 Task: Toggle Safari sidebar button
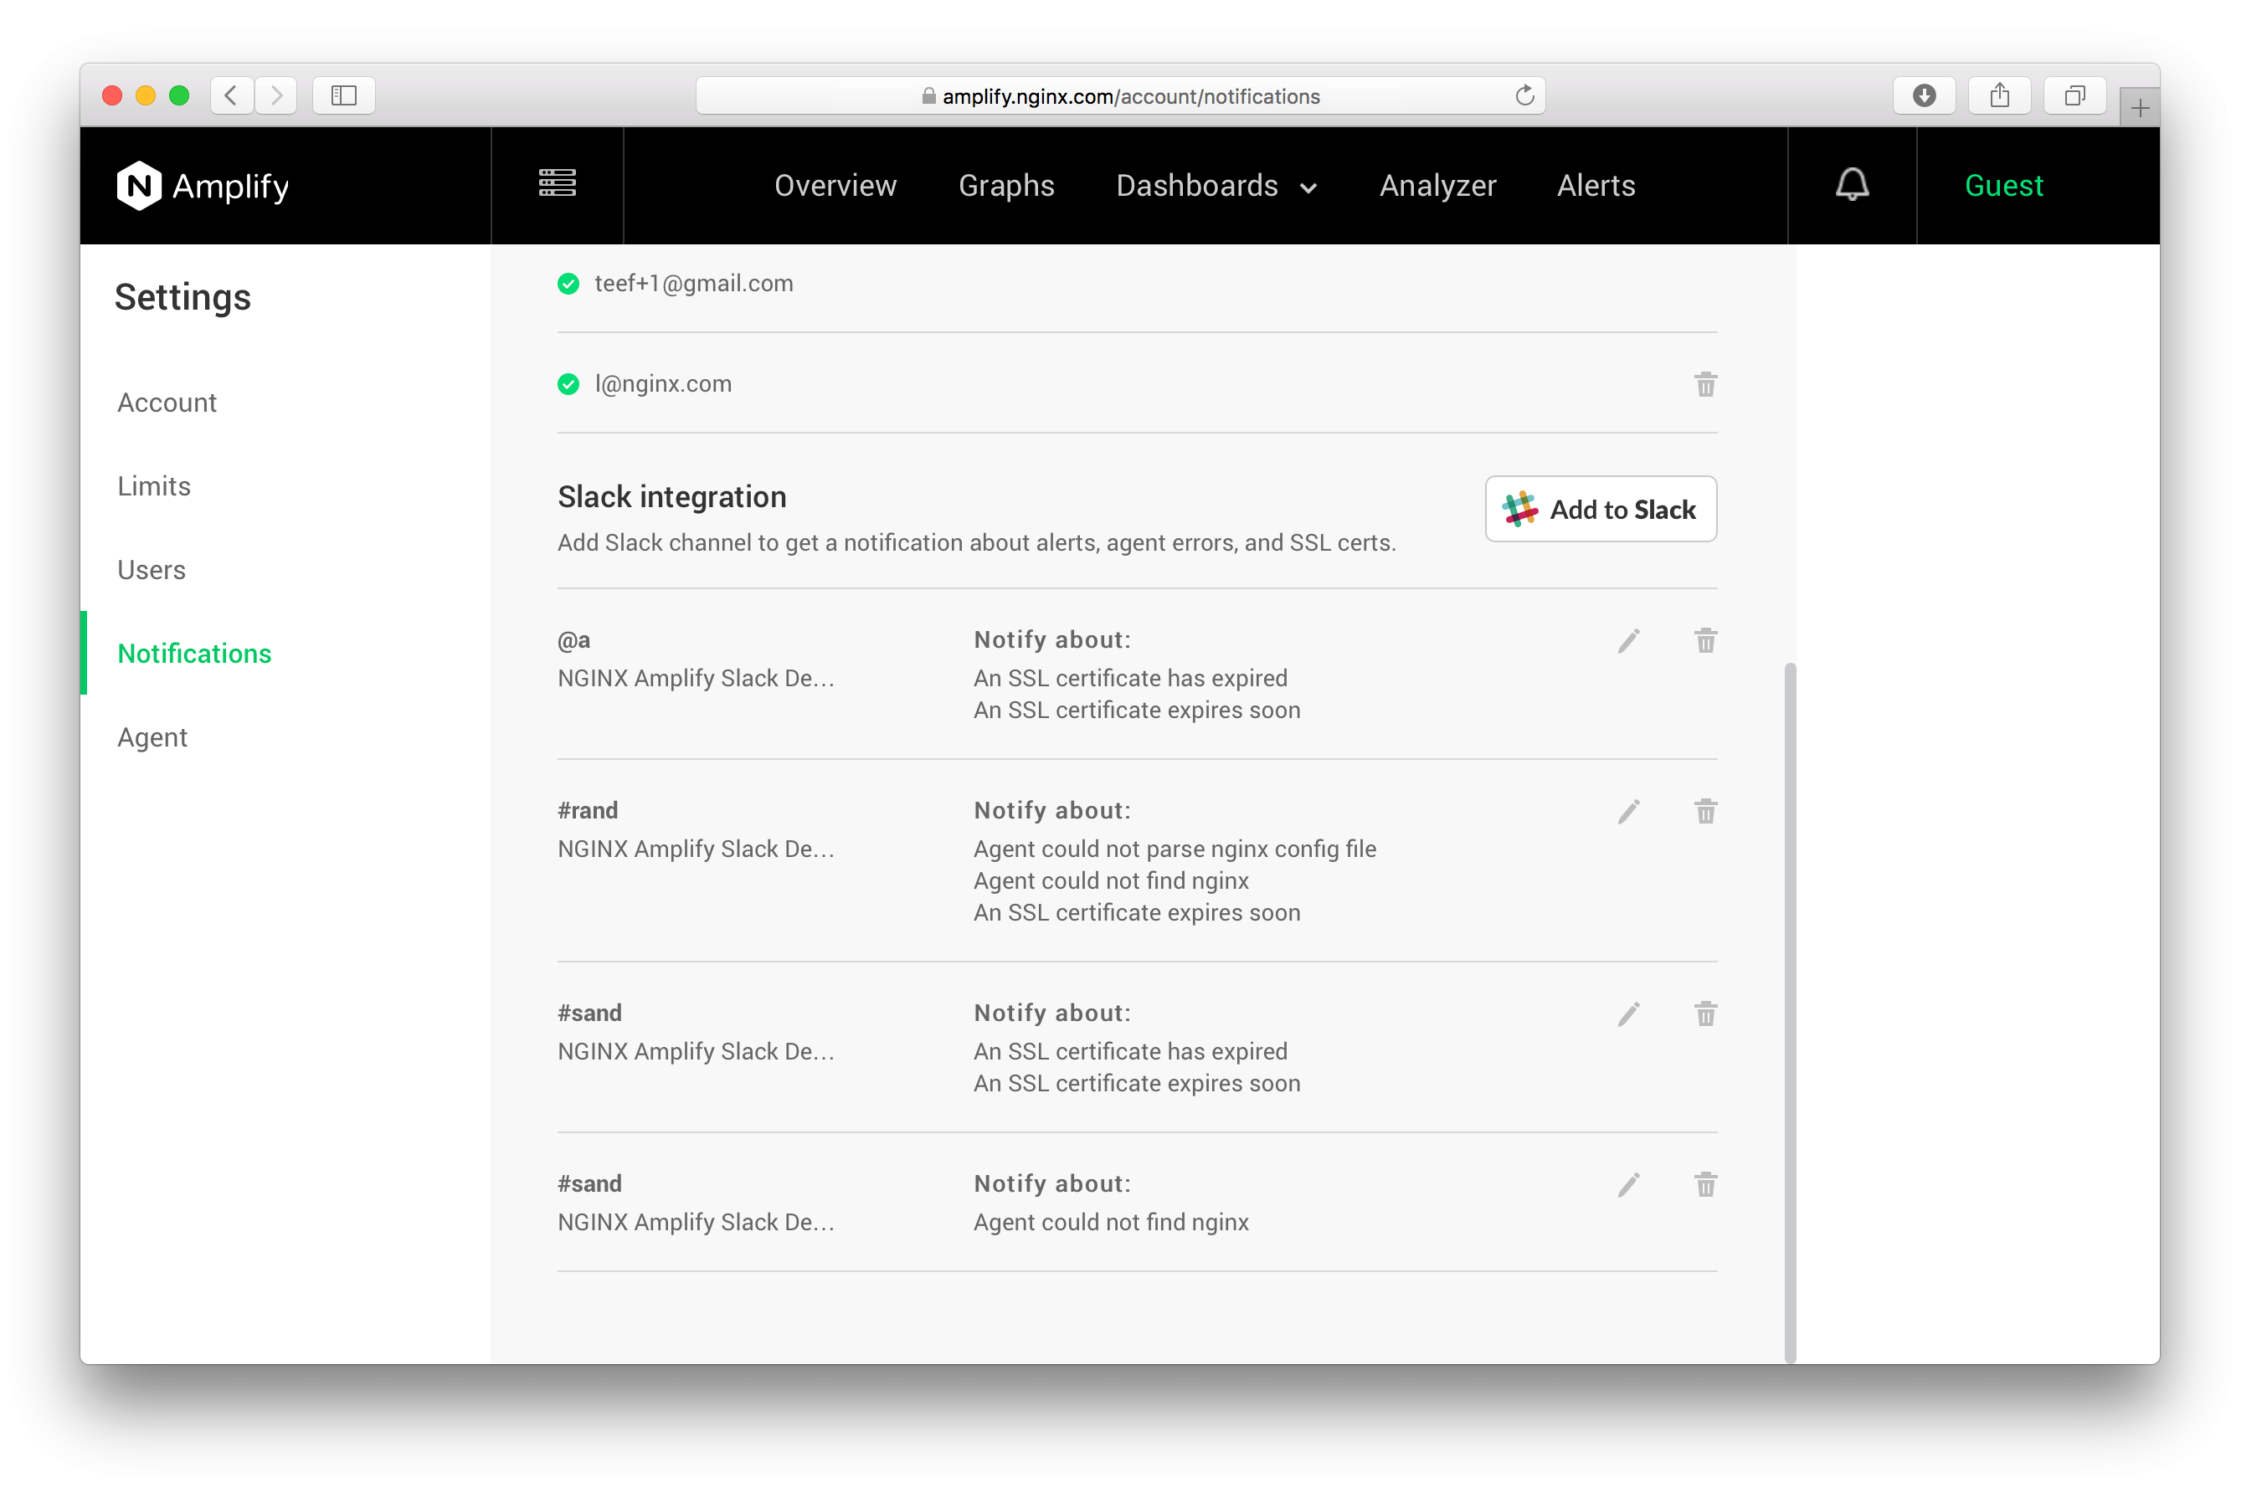(344, 95)
